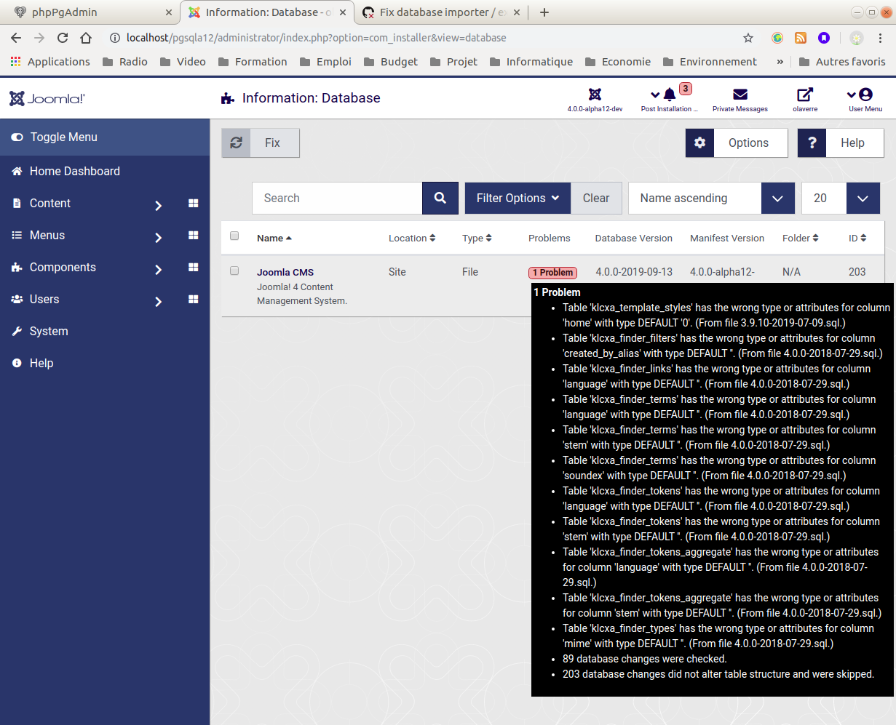This screenshot has height=725, width=896.
Task: Click in the Search input field
Action: pos(337,198)
